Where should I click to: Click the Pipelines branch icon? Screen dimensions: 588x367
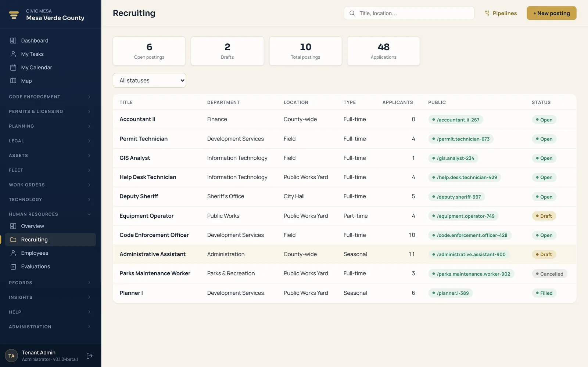pyautogui.click(x=487, y=13)
